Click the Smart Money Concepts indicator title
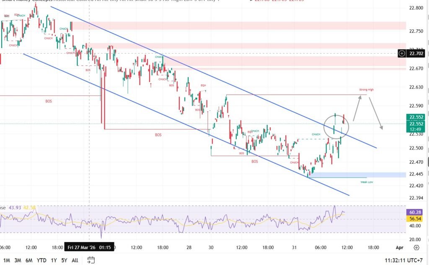Screen dimensions: 429x265 pyautogui.click(x=26, y=1)
